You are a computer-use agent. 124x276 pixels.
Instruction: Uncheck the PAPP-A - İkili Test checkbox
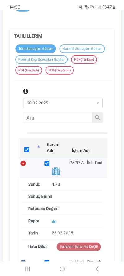click(x=47, y=163)
